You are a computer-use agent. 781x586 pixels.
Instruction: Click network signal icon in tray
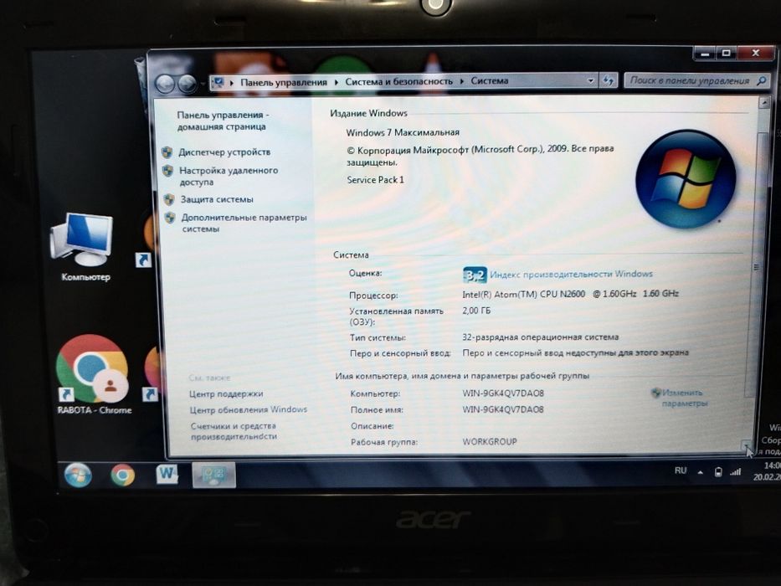click(x=735, y=472)
